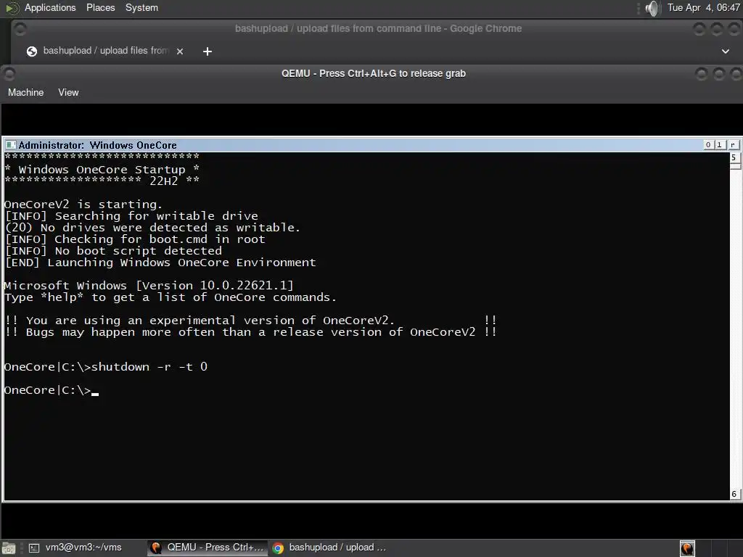Click the Google Chrome window title bar

378,28
